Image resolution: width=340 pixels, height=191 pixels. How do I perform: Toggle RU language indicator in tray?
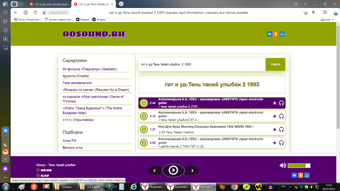point(284,187)
